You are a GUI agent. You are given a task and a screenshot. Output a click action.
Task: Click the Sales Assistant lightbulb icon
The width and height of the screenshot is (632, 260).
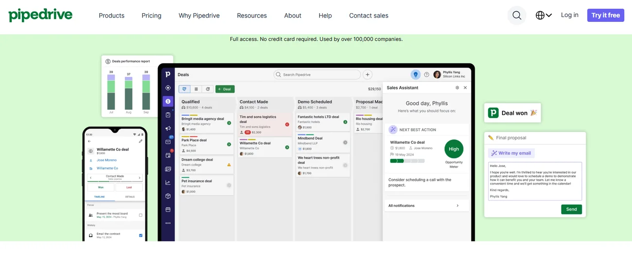click(x=415, y=74)
